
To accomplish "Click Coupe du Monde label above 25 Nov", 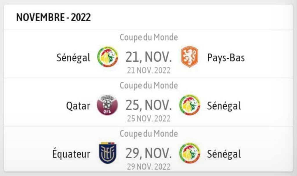I will (x=149, y=85).
